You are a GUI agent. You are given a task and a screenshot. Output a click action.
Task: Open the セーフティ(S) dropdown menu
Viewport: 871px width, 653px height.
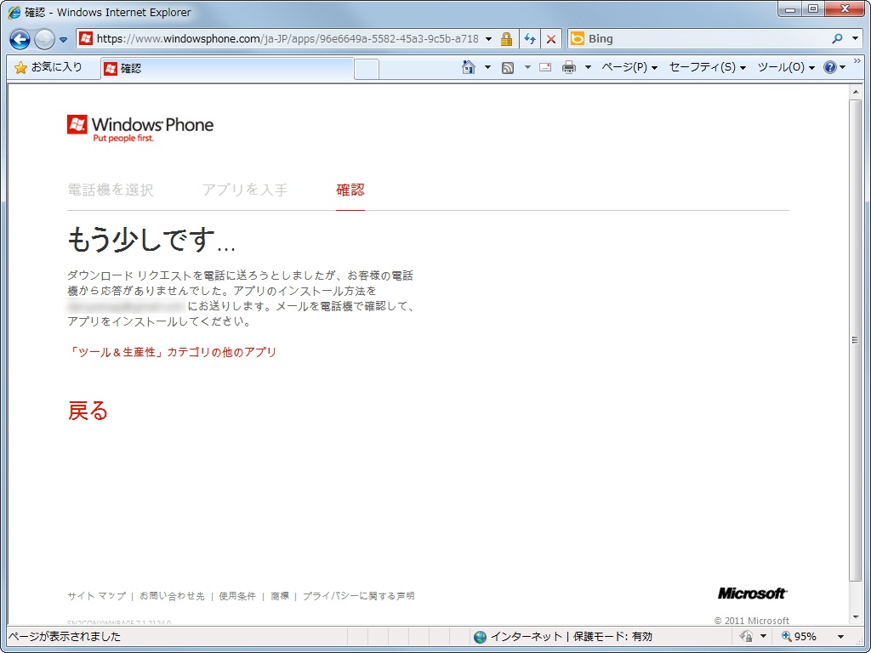coord(703,66)
